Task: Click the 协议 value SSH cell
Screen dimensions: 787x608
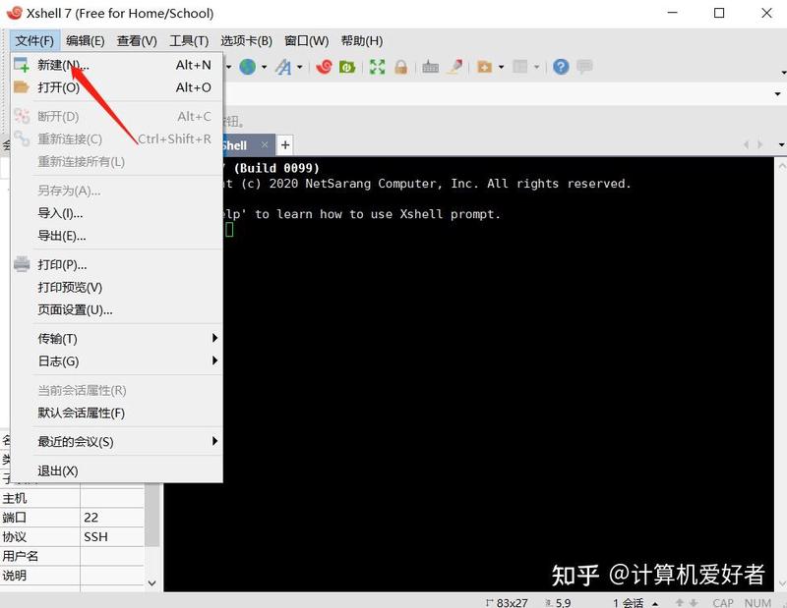Action: click(x=112, y=537)
